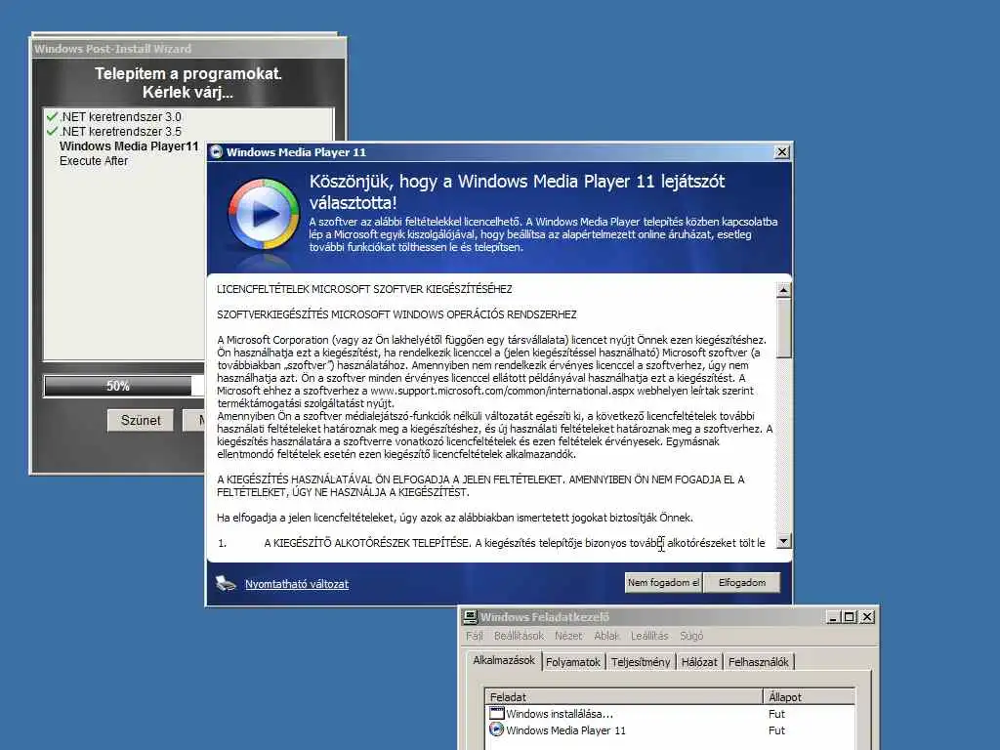Open the Fájl menu in Feladatkezelő

(x=475, y=636)
